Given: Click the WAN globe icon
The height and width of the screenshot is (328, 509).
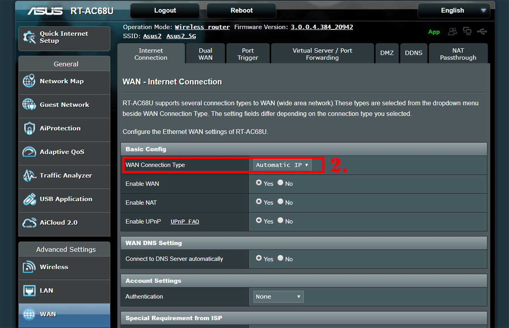Looking at the screenshot, I should coord(29,314).
